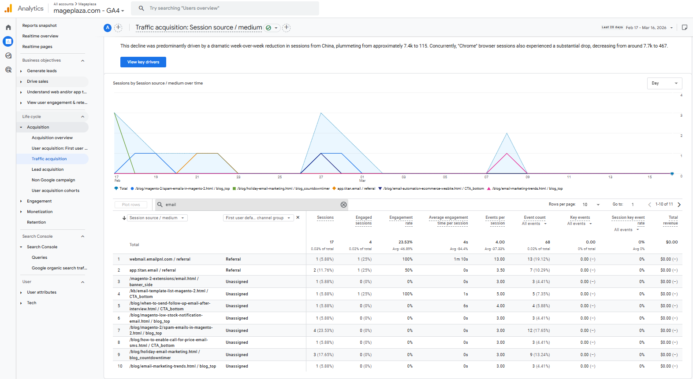Open the insights panel icon at top right
The width and height of the screenshot is (693, 379).
684,27
